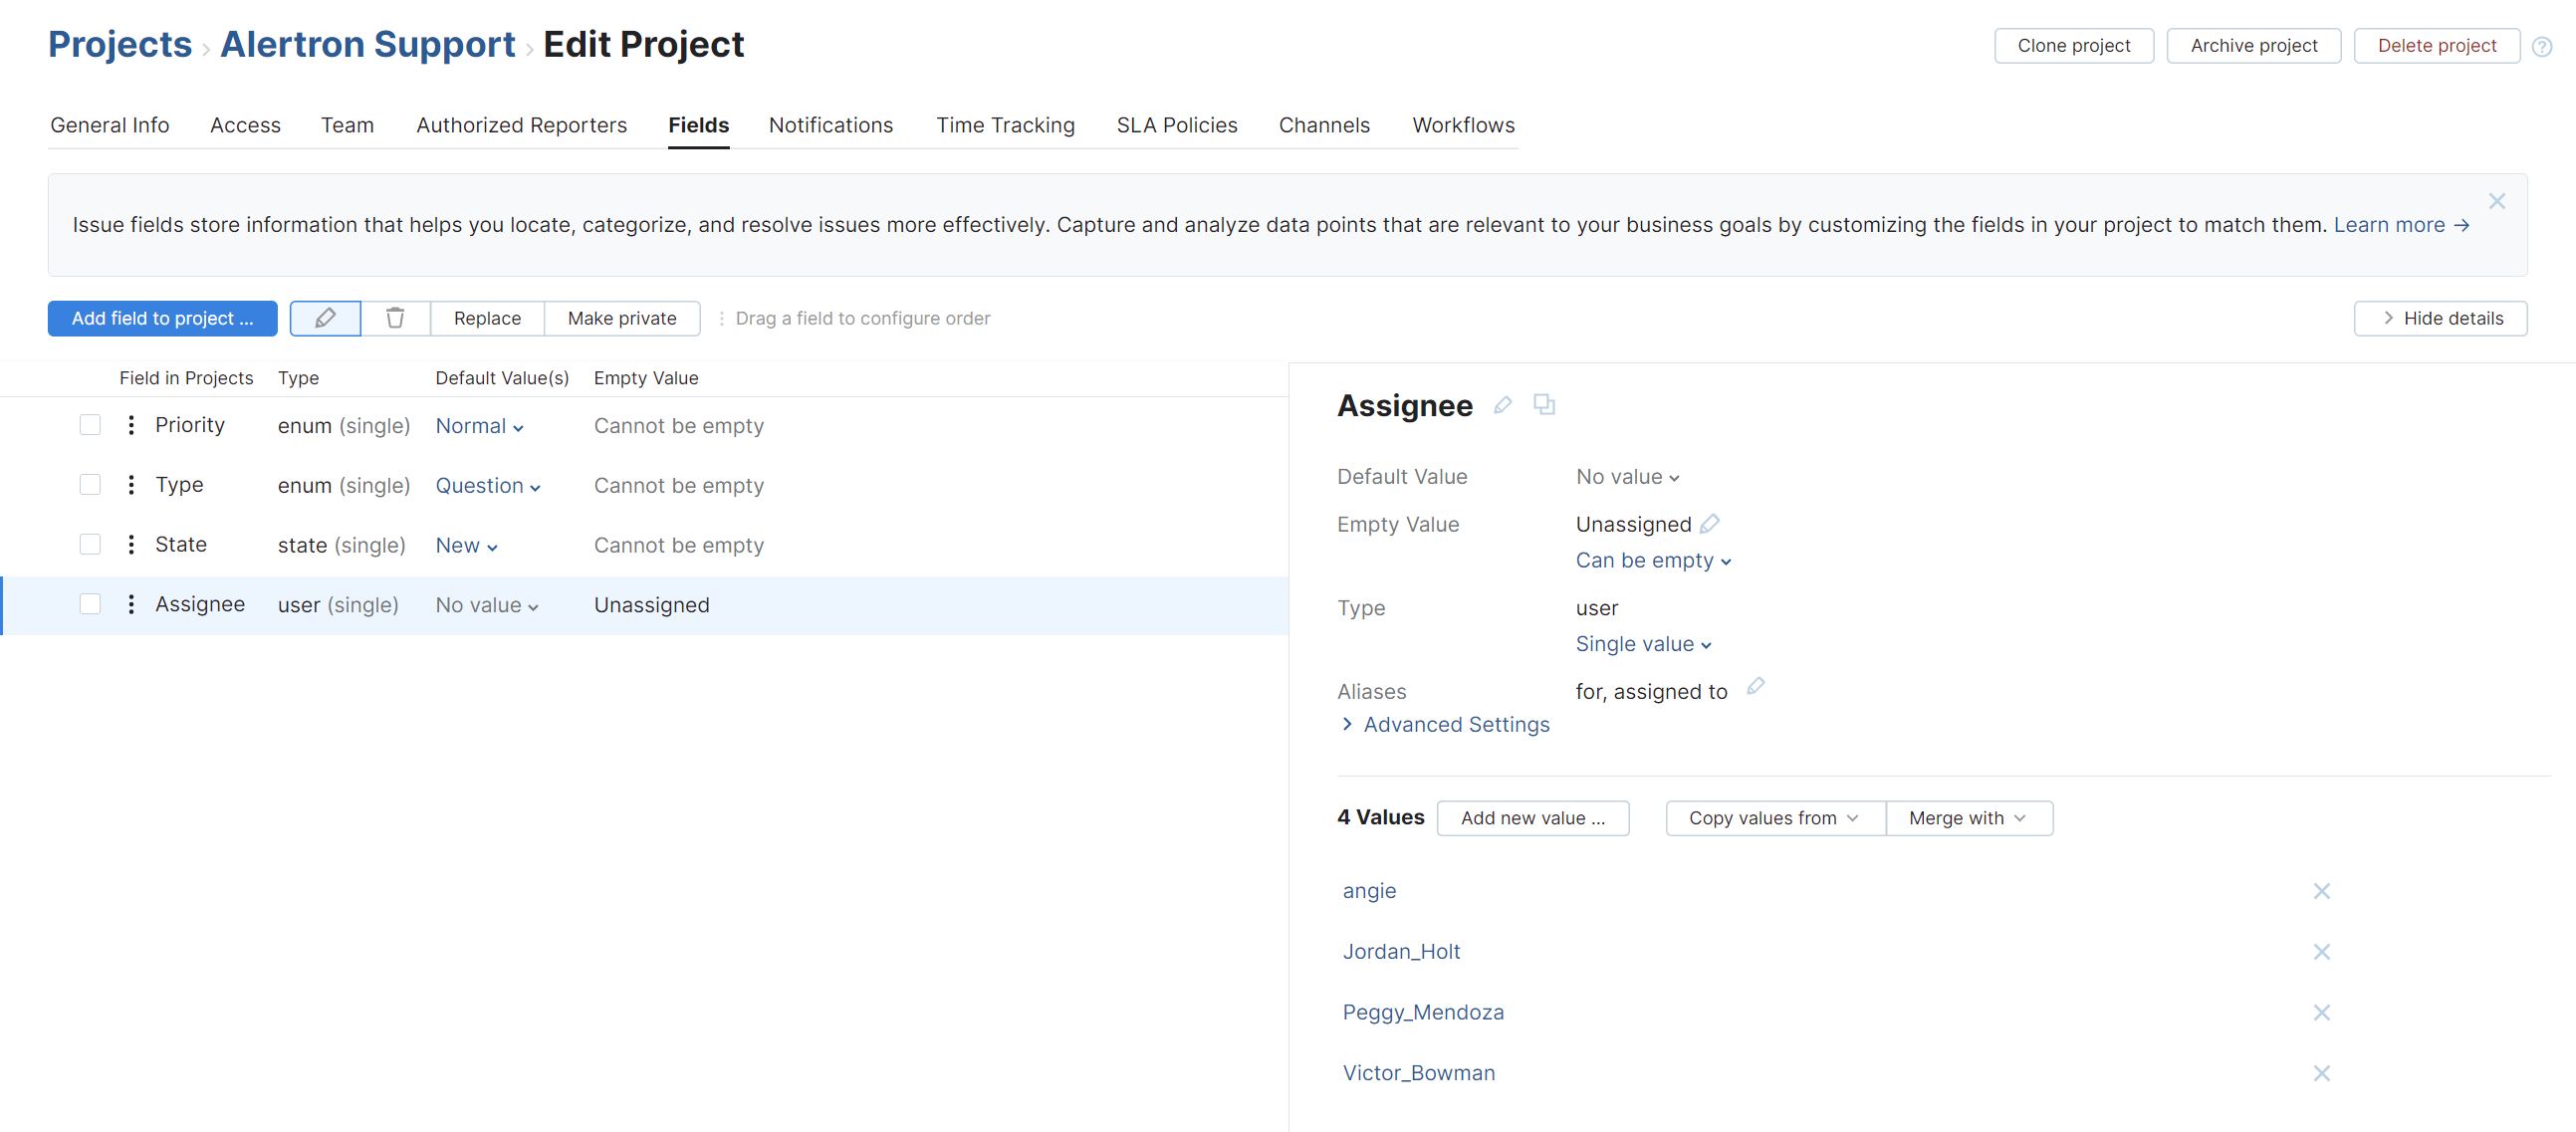The image size is (2576, 1132).
Task: Open help via question mark icon
Action: [x=2543, y=46]
